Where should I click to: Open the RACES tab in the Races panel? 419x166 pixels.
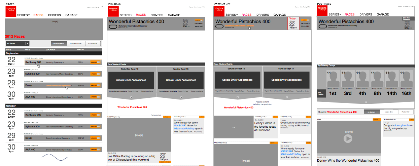click(x=38, y=15)
